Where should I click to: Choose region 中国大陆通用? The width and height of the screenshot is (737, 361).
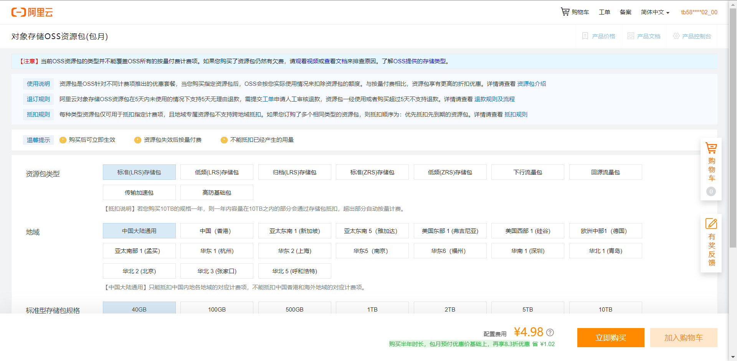(x=139, y=231)
